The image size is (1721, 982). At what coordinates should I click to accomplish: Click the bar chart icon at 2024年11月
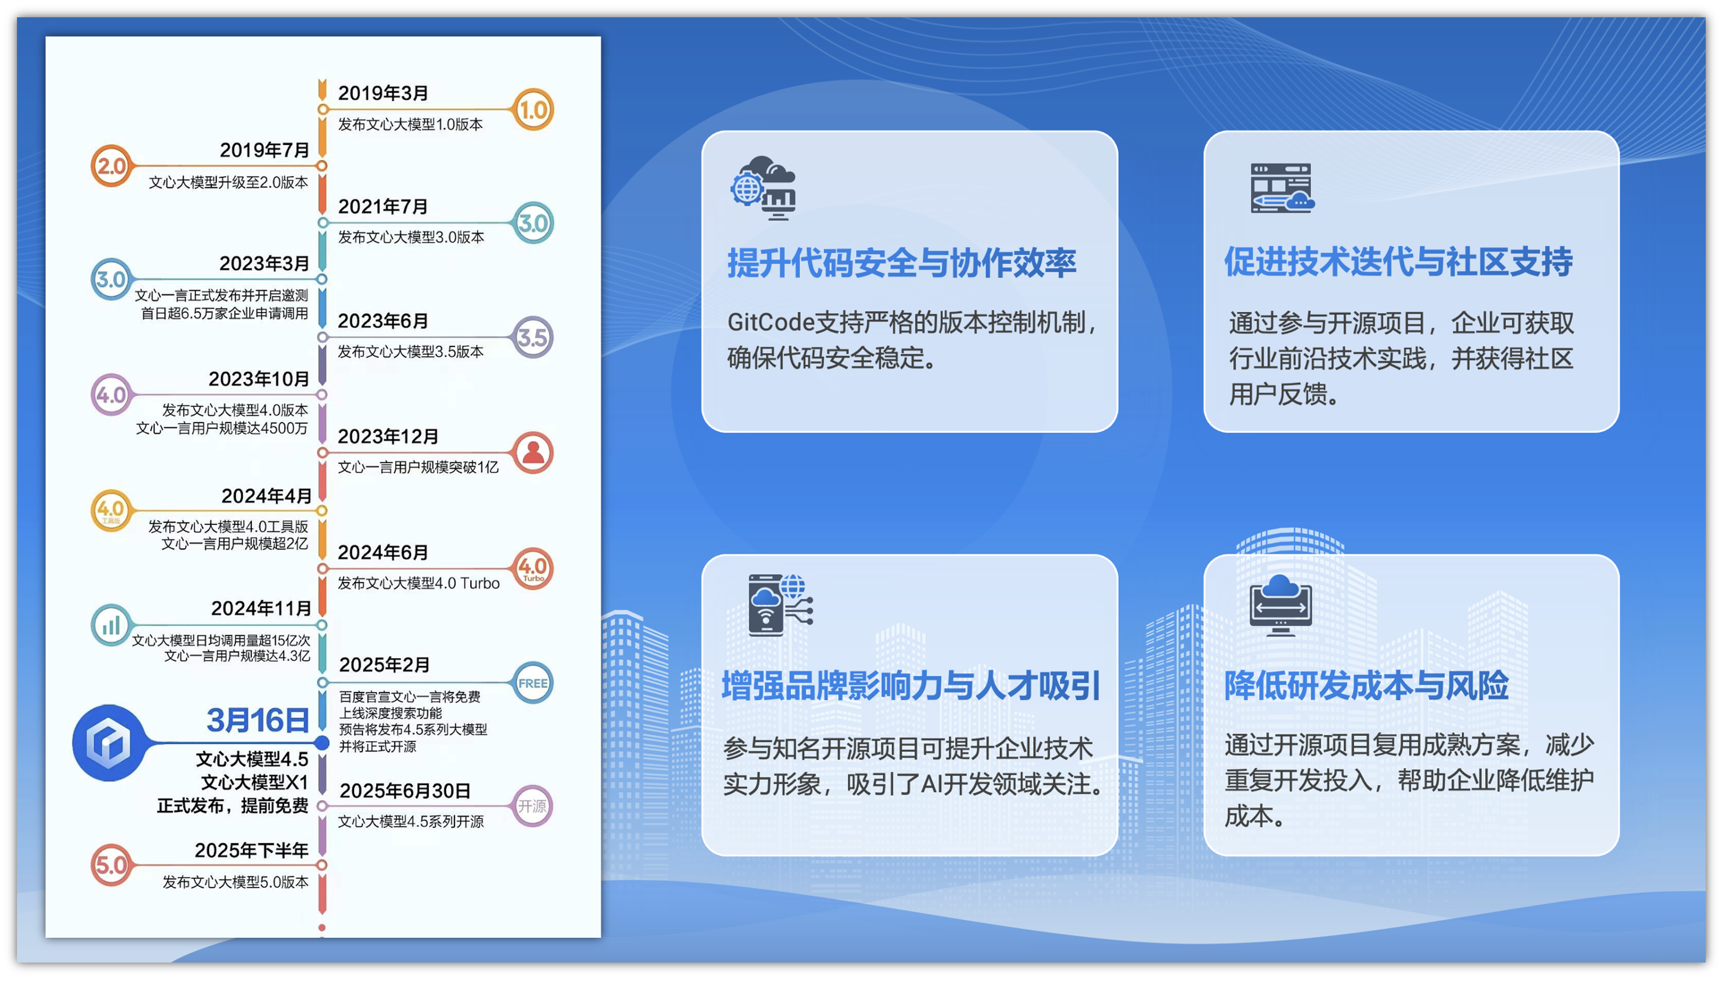click(111, 625)
